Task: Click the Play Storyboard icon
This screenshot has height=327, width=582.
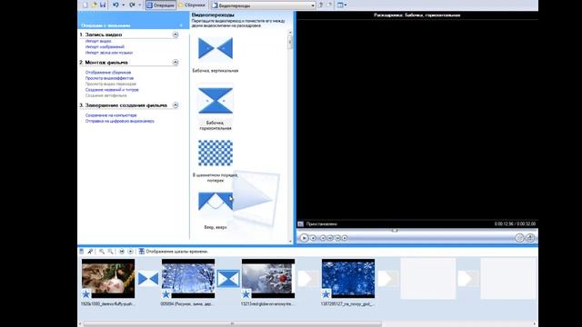Action: tap(130, 252)
